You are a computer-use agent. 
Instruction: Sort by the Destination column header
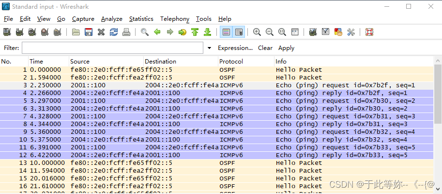[181, 61]
